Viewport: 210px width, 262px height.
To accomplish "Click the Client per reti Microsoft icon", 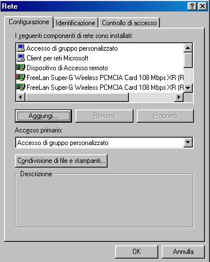I will coord(21,58).
